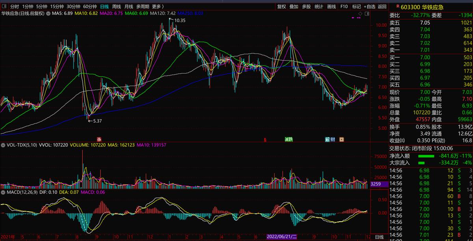Image resolution: width=473 pixels, height=241 pixels.
Task: Open the VOL-TDX indicator dropdown arrow
Action: point(4,145)
